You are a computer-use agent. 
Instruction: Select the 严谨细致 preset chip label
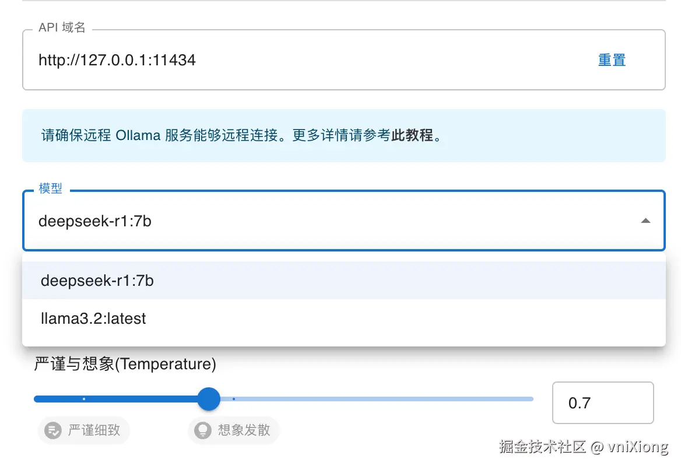click(x=94, y=430)
